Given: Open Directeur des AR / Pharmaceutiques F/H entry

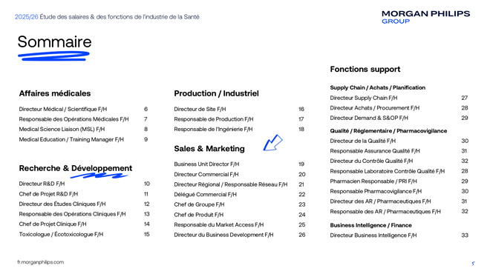Looking at the screenshot, I should (380, 201).
